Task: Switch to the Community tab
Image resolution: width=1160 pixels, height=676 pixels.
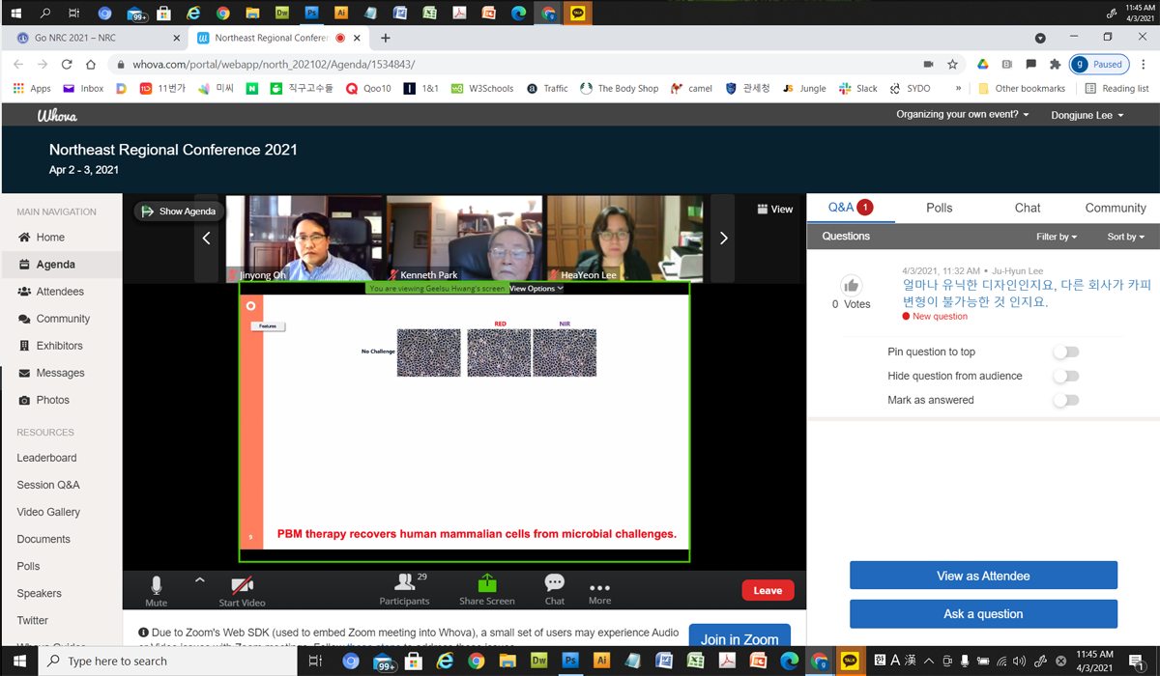Action: [1116, 208]
